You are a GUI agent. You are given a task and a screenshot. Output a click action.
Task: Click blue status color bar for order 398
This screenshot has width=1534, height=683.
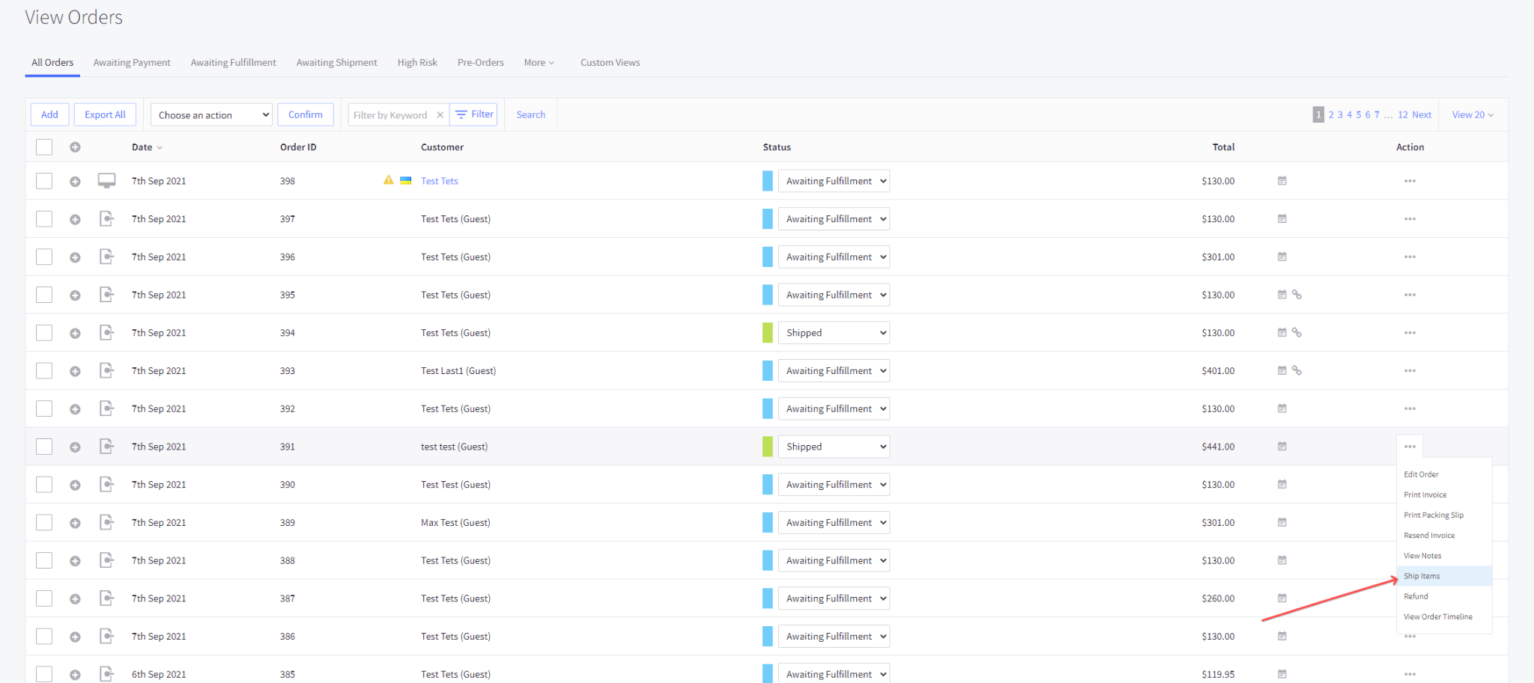point(767,181)
